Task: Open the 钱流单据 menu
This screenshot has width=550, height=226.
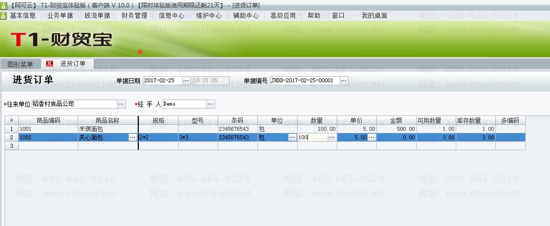Action: pos(97,16)
